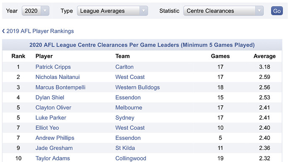Open the Sydney team link
290x162 pixels.
125,118
